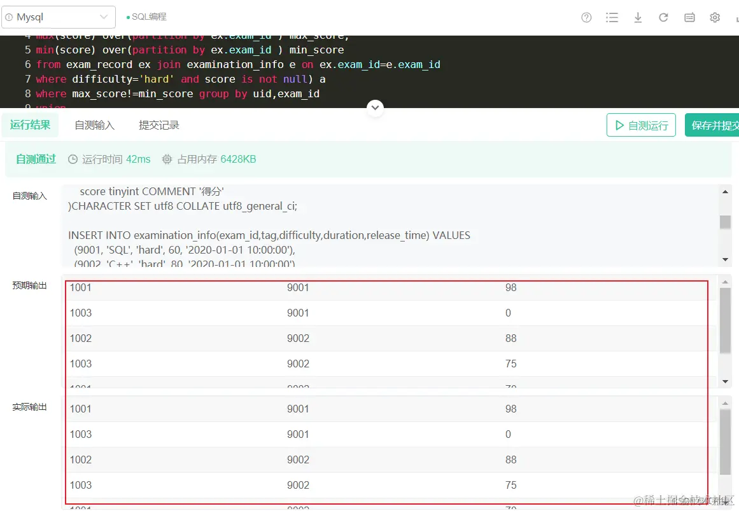Click the clock icon beside 运行时间

(x=73, y=160)
